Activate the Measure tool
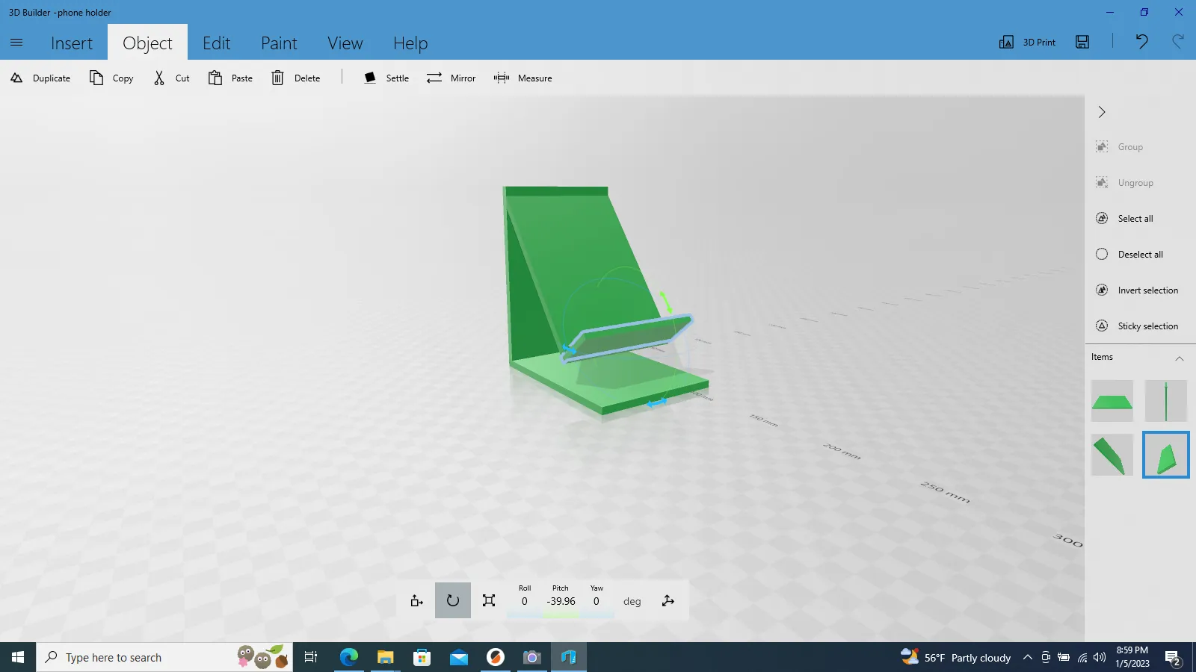Screen dimensions: 1196x672 [523, 78]
